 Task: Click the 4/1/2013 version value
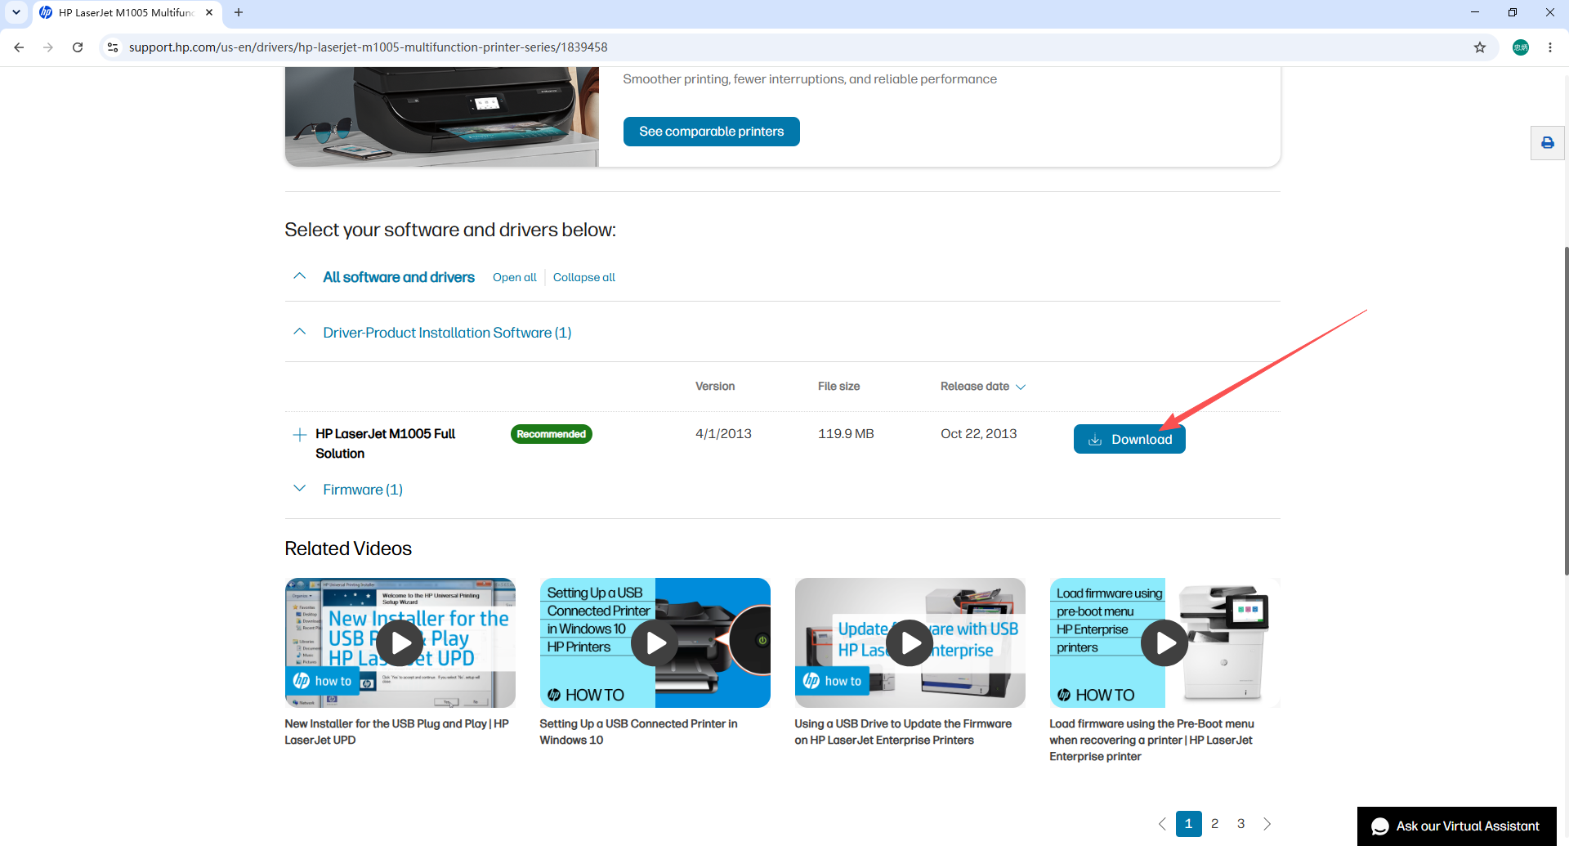[x=723, y=434]
